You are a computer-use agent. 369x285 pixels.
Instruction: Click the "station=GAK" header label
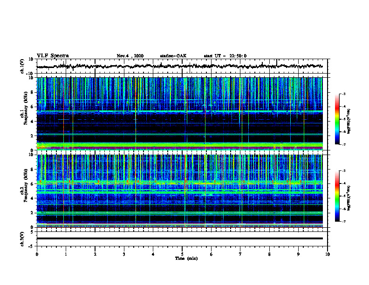(173, 56)
